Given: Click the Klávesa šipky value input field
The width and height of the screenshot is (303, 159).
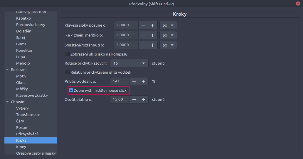Looking at the screenshot, I should pos(126,25).
